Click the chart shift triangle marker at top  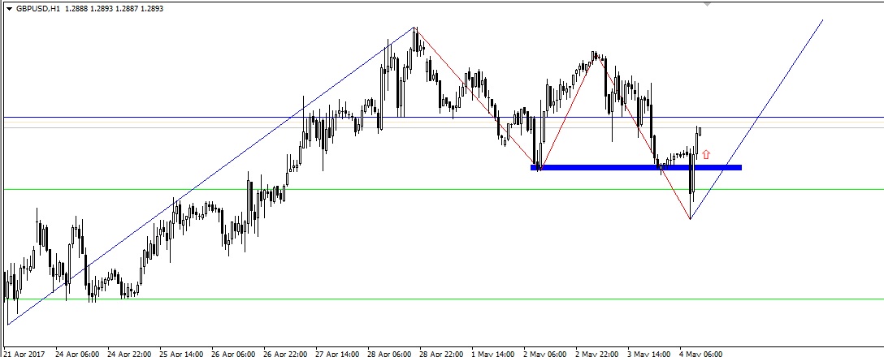pyautogui.click(x=708, y=4)
